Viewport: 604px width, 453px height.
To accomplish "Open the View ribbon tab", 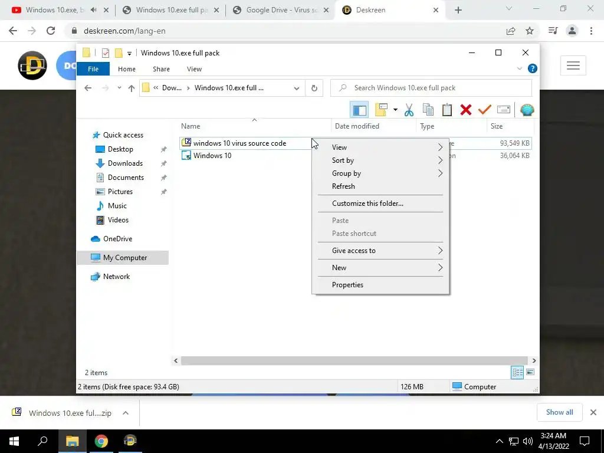I will pos(194,69).
